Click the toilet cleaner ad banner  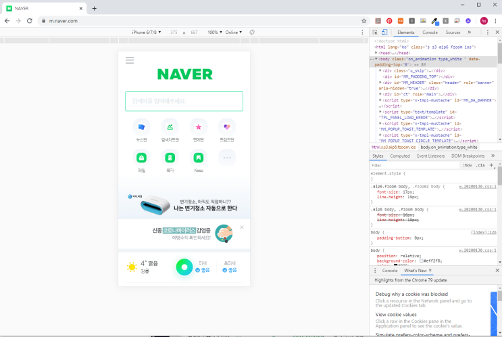[x=184, y=204]
